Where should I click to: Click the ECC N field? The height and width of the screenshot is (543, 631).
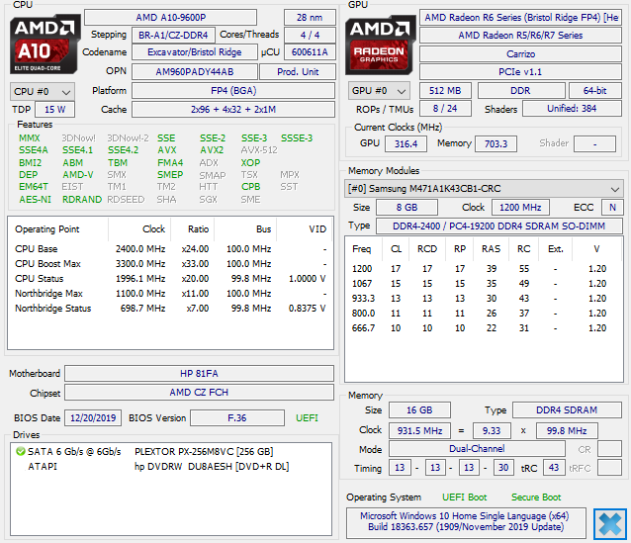pos(612,208)
